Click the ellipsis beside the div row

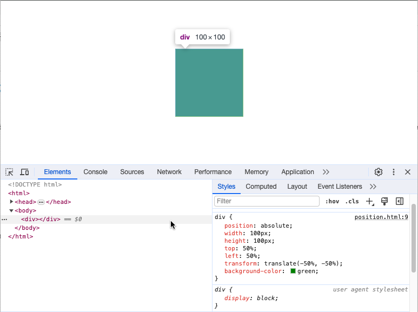pos(4,220)
